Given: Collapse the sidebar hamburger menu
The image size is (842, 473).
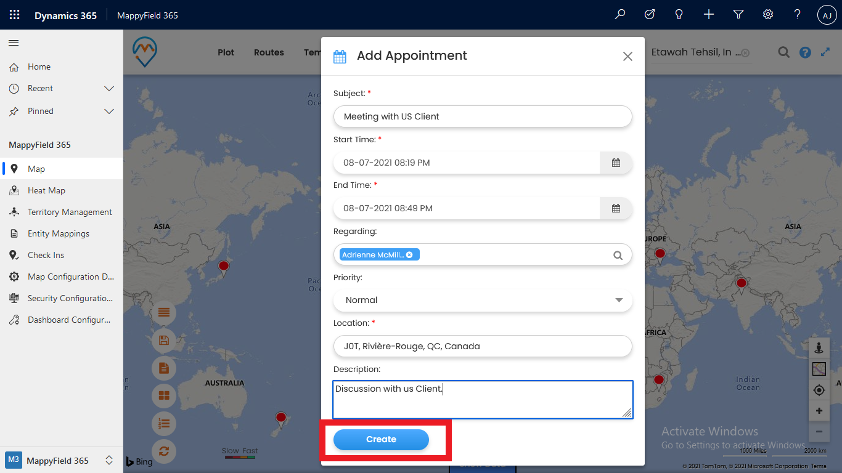Looking at the screenshot, I should (14, 43).
